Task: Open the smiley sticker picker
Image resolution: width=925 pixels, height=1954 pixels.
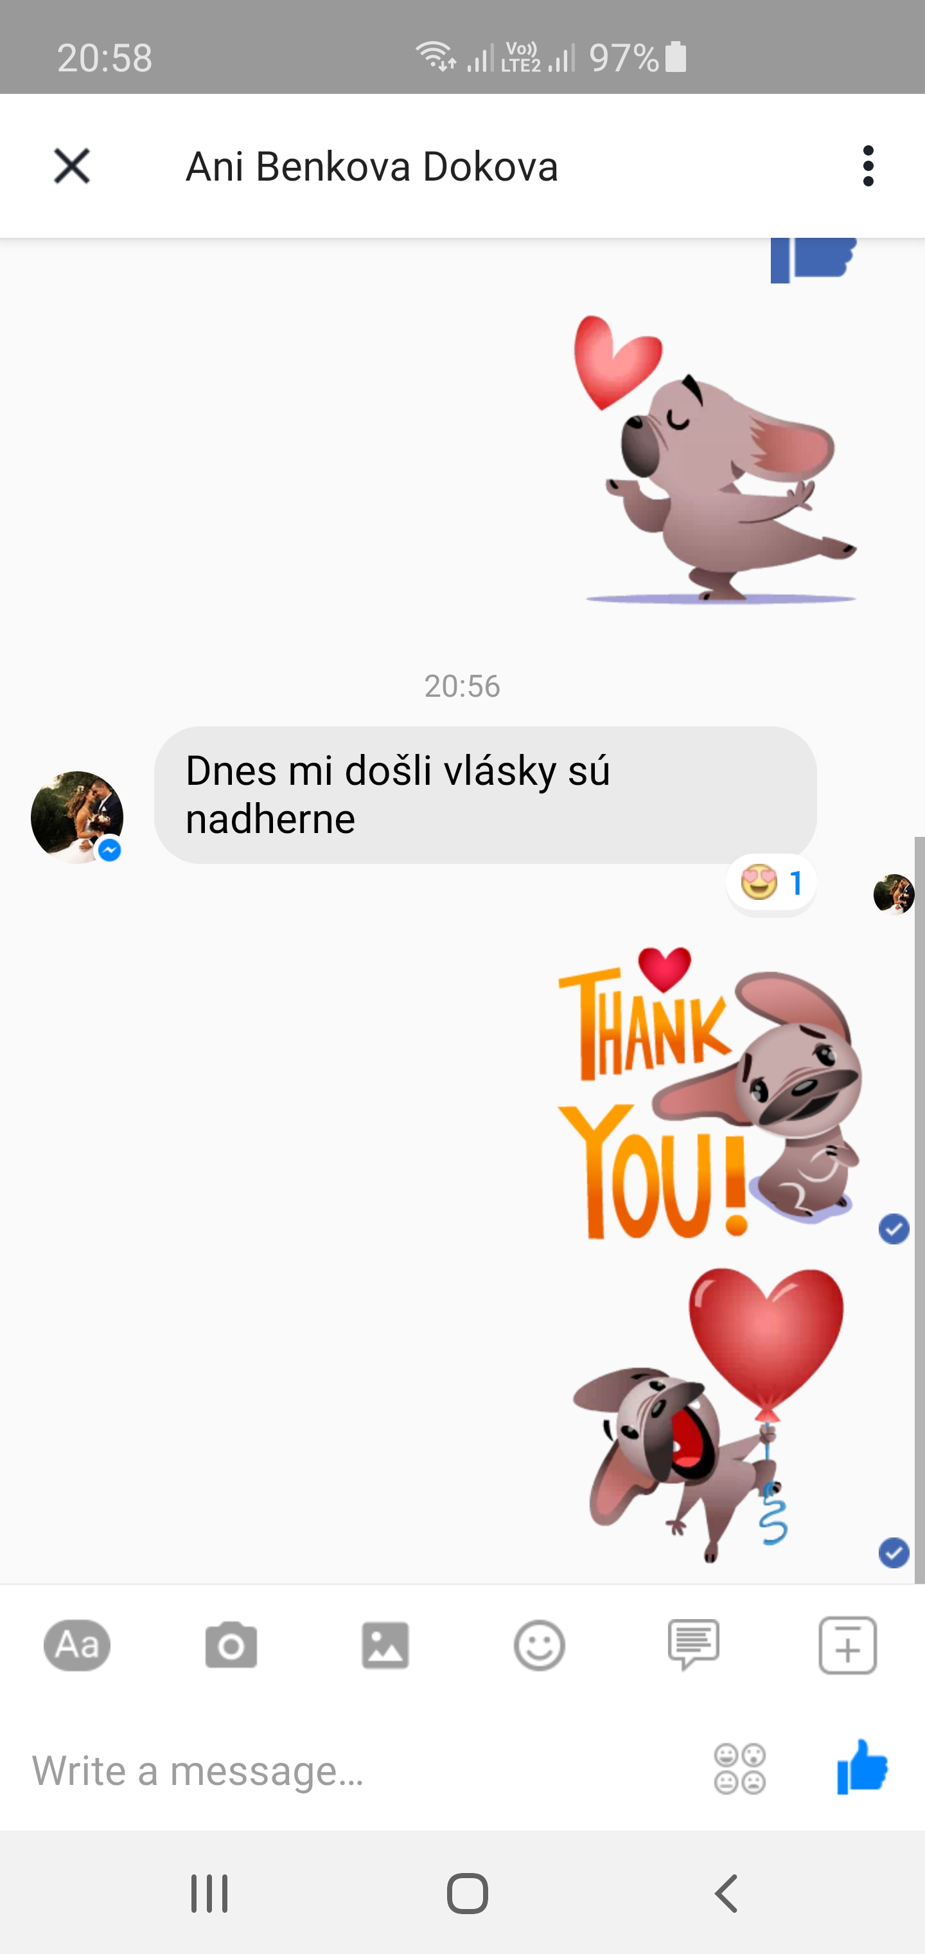Action: coord(539,1645)
